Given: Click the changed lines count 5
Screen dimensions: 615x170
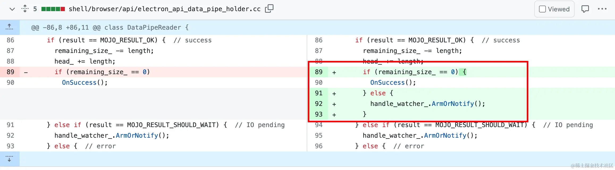Looking at the screenshot, I should [x=35, y=9].
